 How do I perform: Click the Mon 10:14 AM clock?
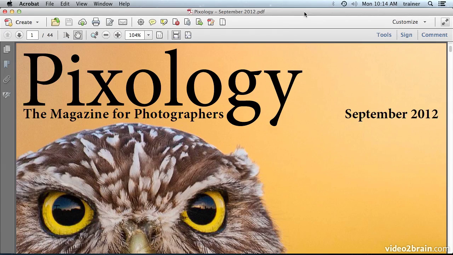point(380,4)
